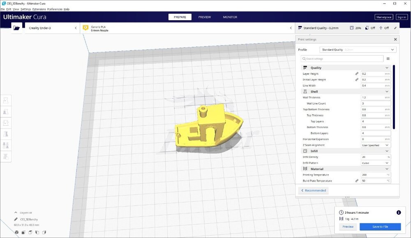Click the Wall Line Count value field
411x238 pixels.
coord(376,103)
